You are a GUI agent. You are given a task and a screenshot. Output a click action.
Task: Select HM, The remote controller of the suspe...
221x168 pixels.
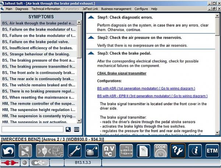point(39,103)
